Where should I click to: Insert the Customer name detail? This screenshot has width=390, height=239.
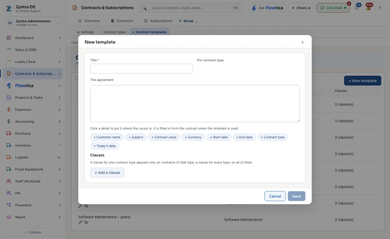107,137
